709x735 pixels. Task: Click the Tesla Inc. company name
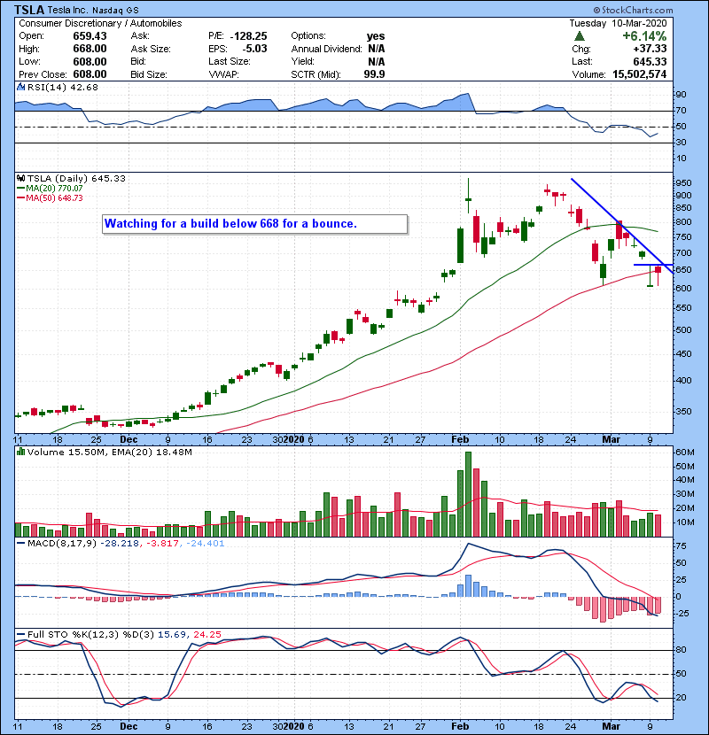(x=67, y=11)
